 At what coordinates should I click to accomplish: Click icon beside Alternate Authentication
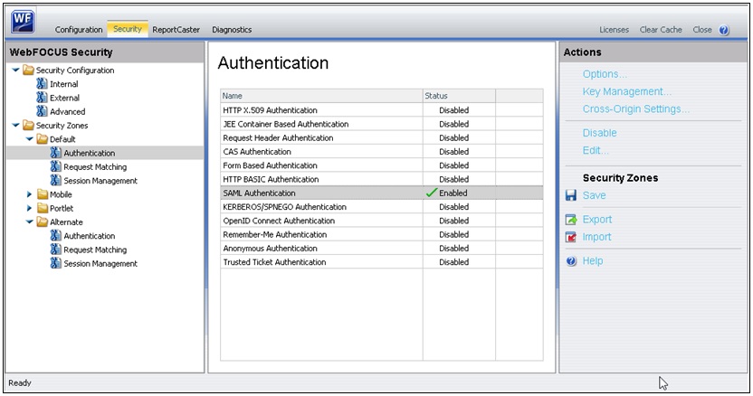point(56,236)
